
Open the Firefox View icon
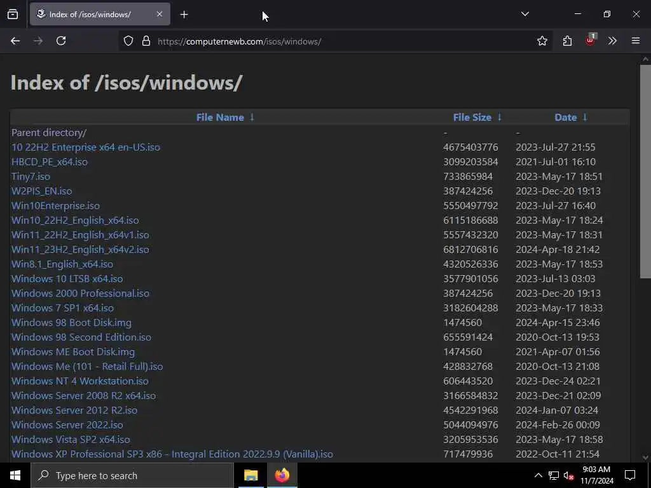tap(13, 15)
